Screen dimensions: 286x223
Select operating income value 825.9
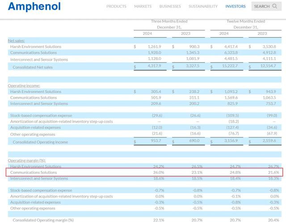click(x=232, y=104)
